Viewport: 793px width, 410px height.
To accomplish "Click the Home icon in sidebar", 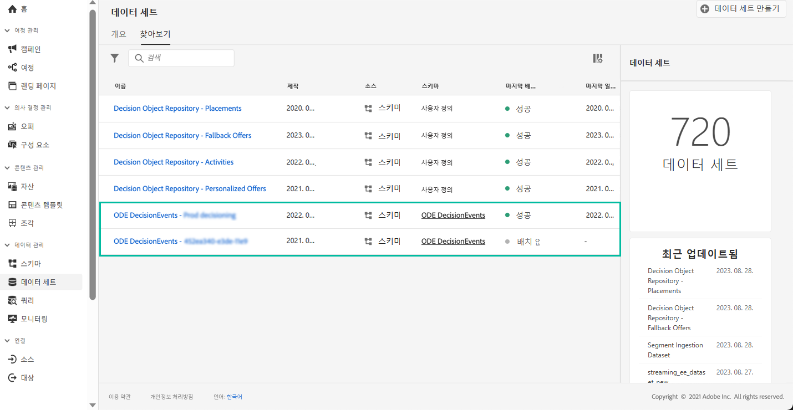I will [13, 9].
